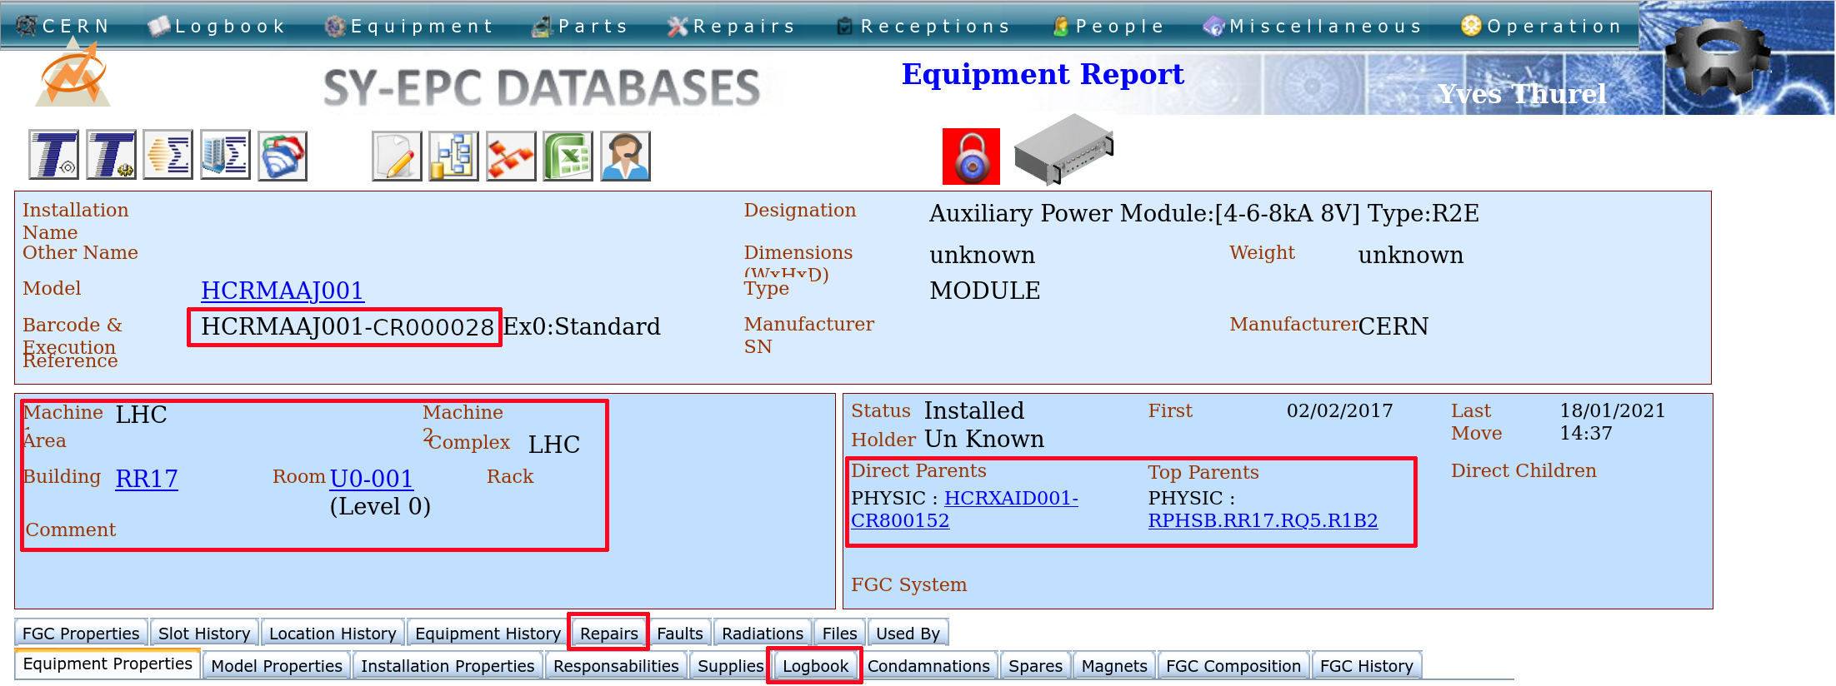
Task: Select Supplies tab
Action: [x=730, y=665]
